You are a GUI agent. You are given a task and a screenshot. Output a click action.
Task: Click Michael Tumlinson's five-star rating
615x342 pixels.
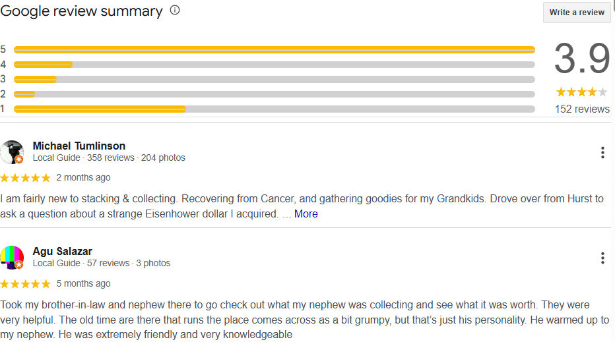tap(25, 178)
